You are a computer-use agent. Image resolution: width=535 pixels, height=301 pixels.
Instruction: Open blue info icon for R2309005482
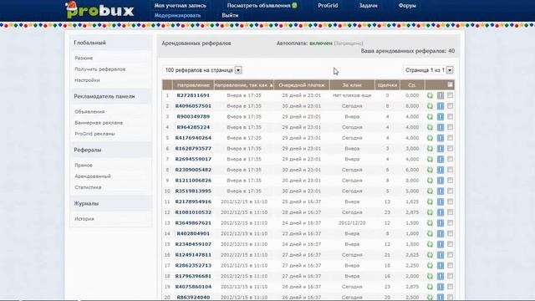[441, 170]
